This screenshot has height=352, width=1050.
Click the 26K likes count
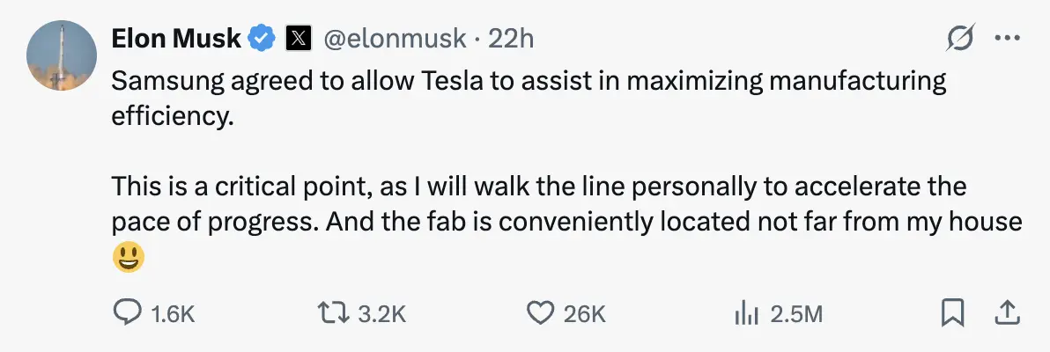(x=585, y=314)
